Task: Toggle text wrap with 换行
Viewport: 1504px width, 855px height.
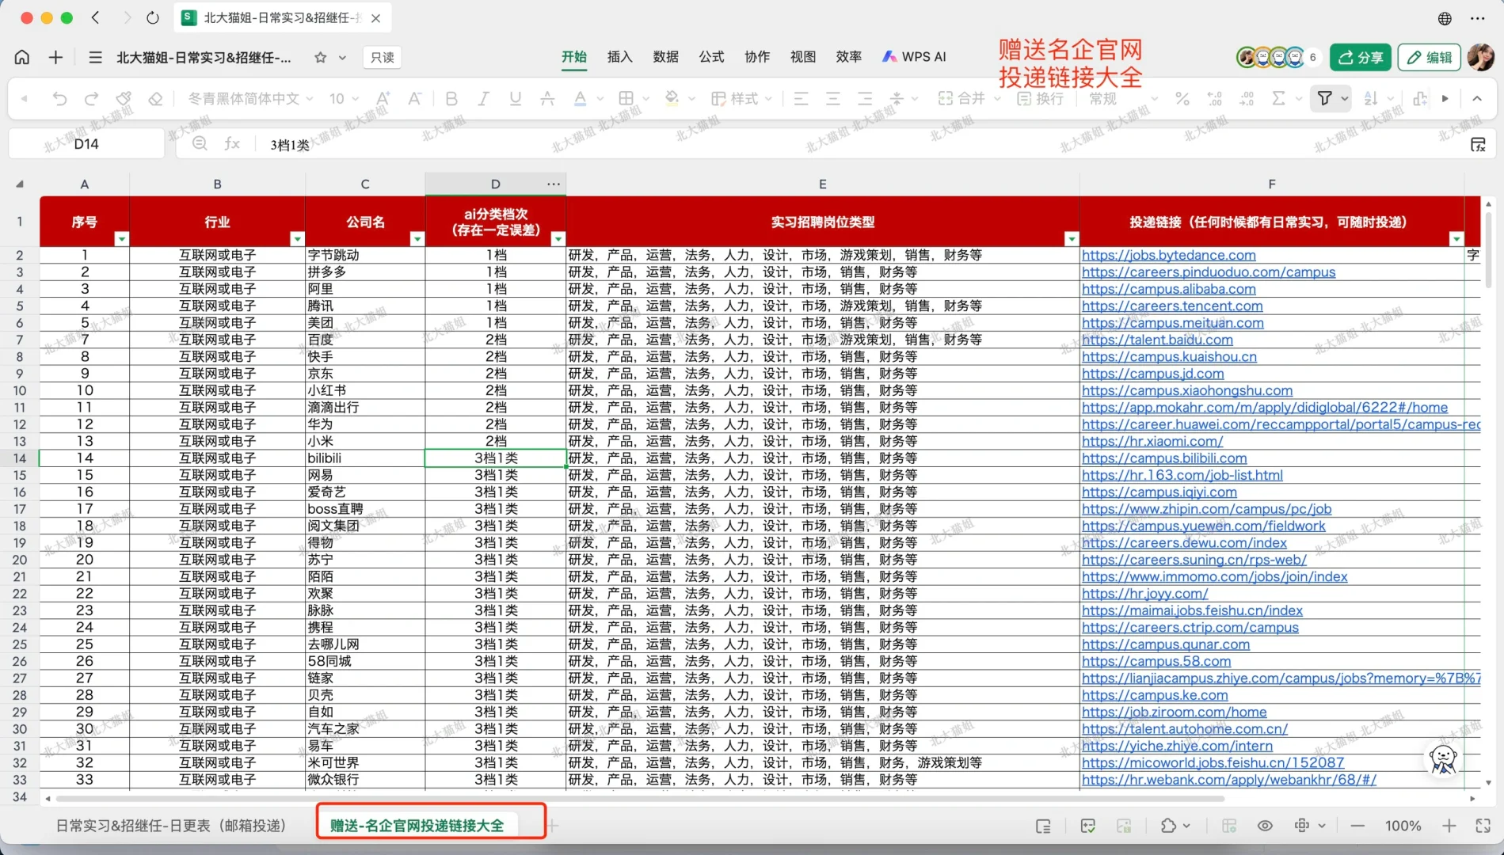Action: point(1040,98)
